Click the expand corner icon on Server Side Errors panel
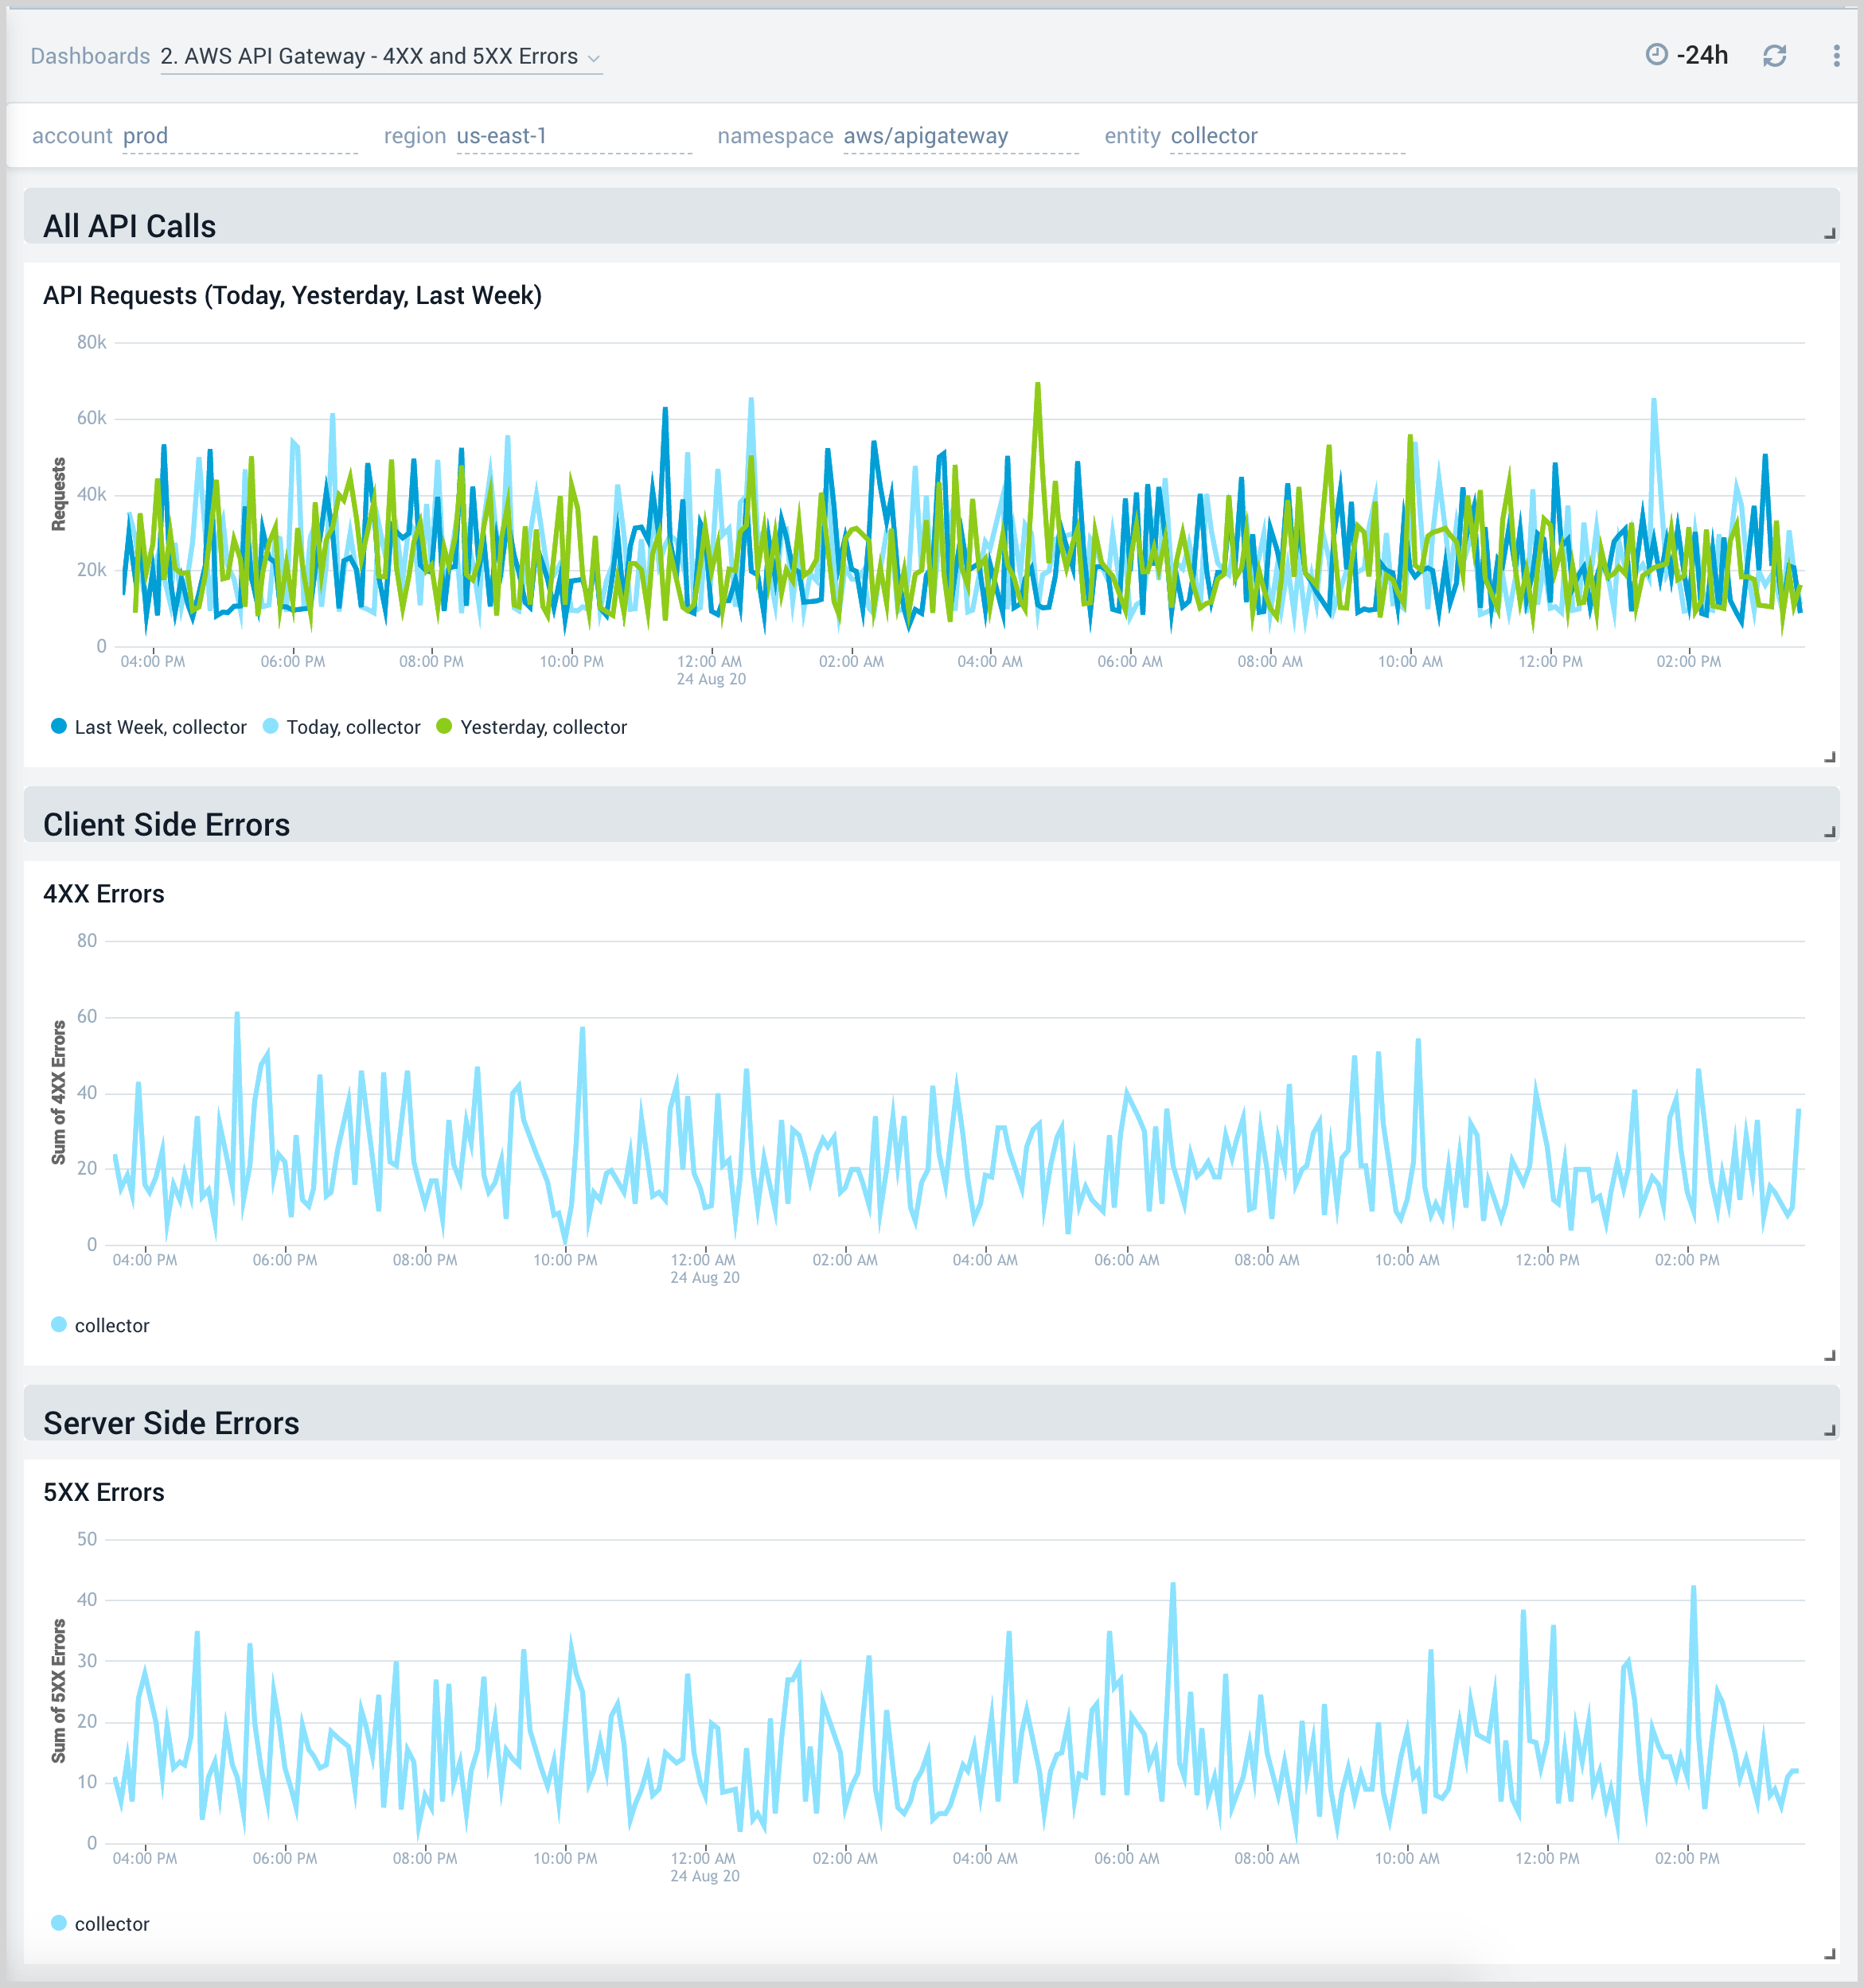The image size is (1864, 1988). pos(1830,1429)
